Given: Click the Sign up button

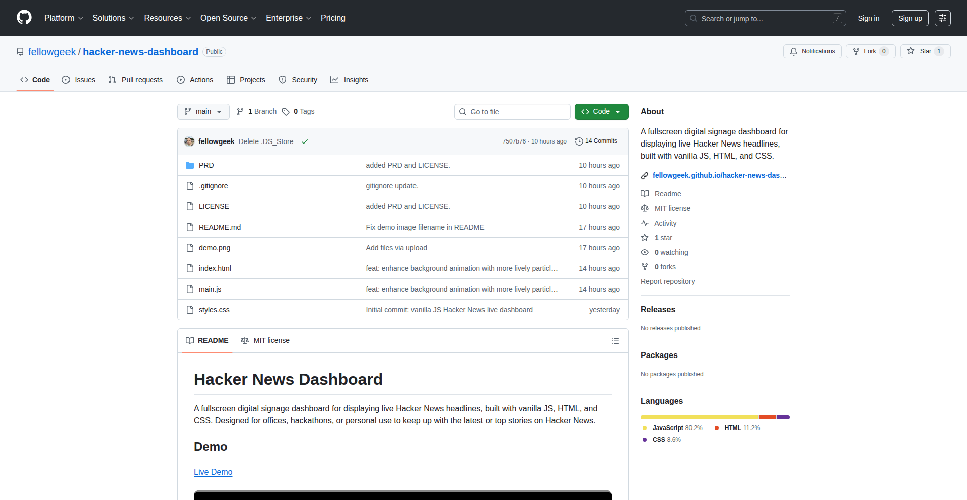Looking at the screenshot, I should [x=910, y=18].
